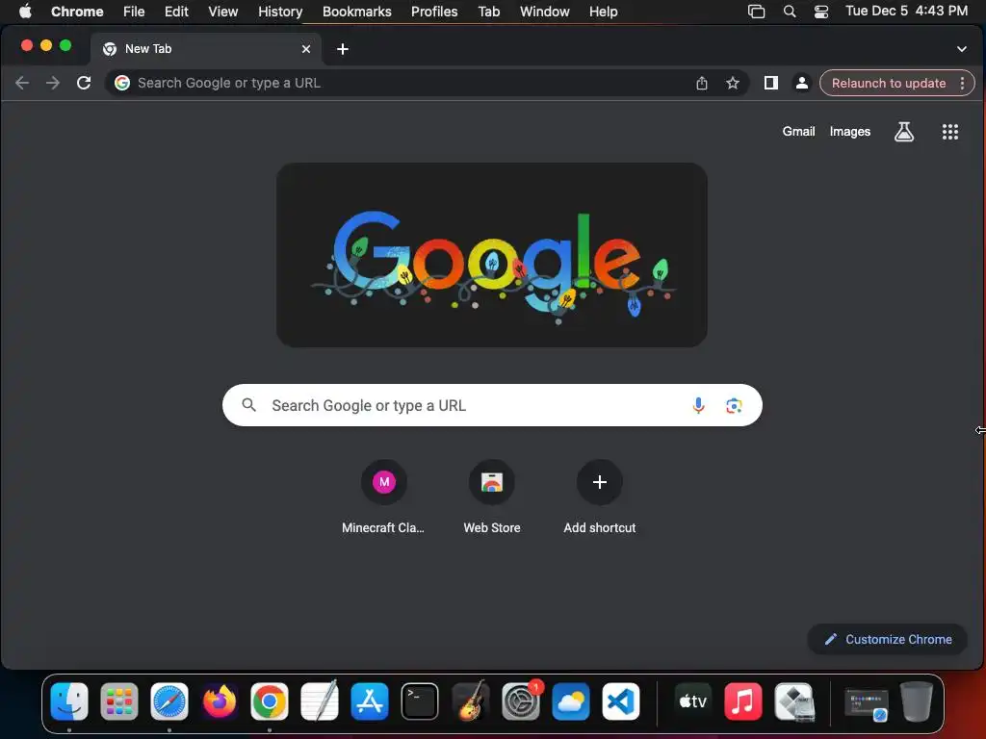Image resolution: width=986 pixels, height=739 pixels.
Task: Reload the current page
Action: click(x=84, y=83)
